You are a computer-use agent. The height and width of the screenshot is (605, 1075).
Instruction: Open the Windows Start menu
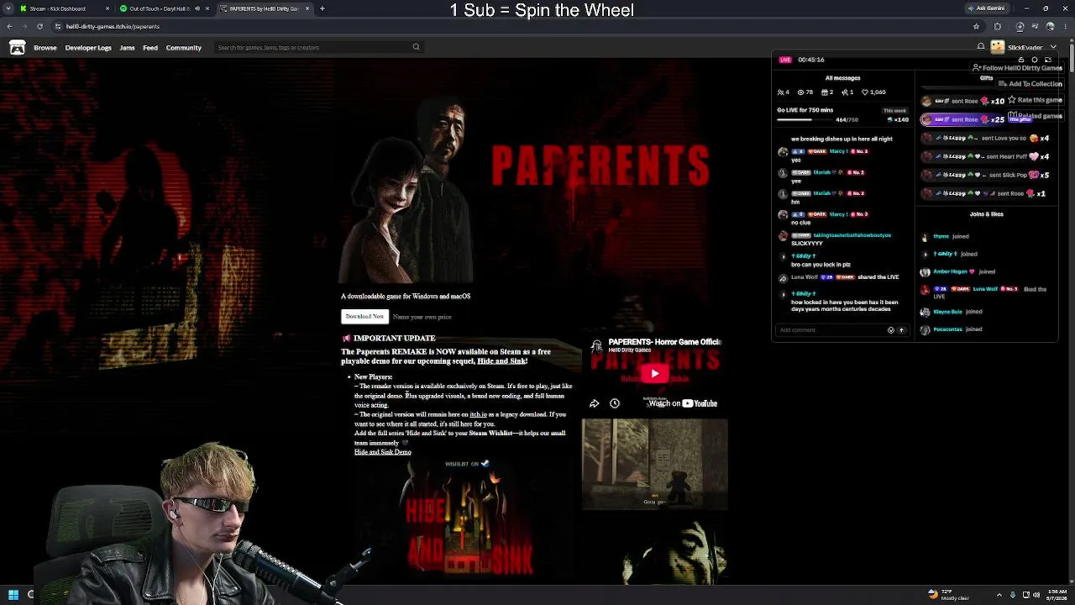tap(13, 595)
